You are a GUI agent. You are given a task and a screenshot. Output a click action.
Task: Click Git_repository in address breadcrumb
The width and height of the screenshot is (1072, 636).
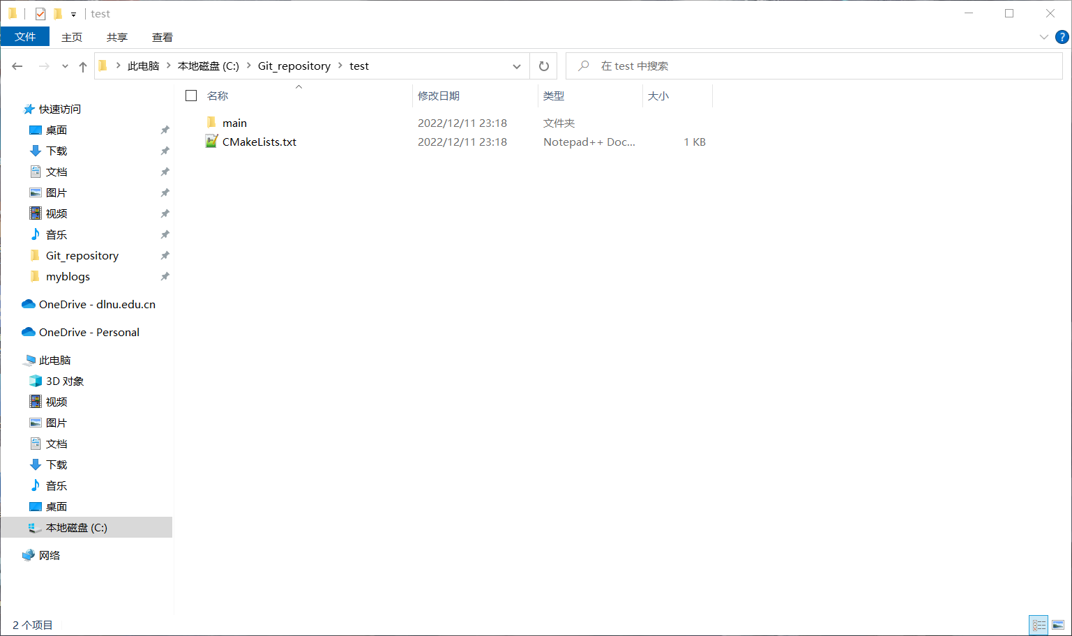[x=294, y=66]
